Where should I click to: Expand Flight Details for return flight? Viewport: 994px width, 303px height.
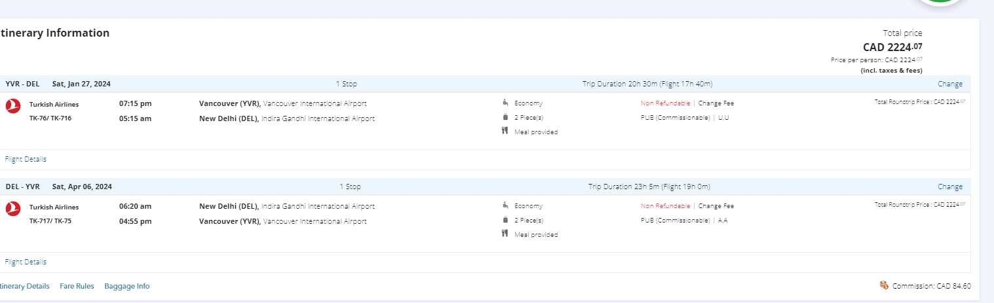coord(26,262)
